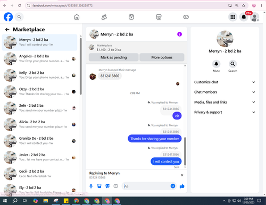266x205 pixels.
Task: Click More options button
Action: pos(162,57)
